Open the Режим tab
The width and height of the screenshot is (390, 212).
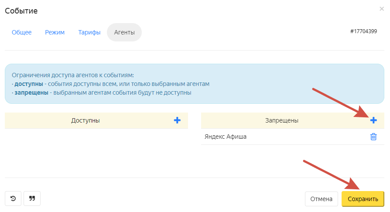(55, 32)
